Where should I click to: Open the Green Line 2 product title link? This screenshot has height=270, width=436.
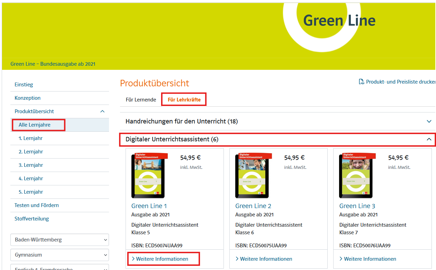coord(253,206)
